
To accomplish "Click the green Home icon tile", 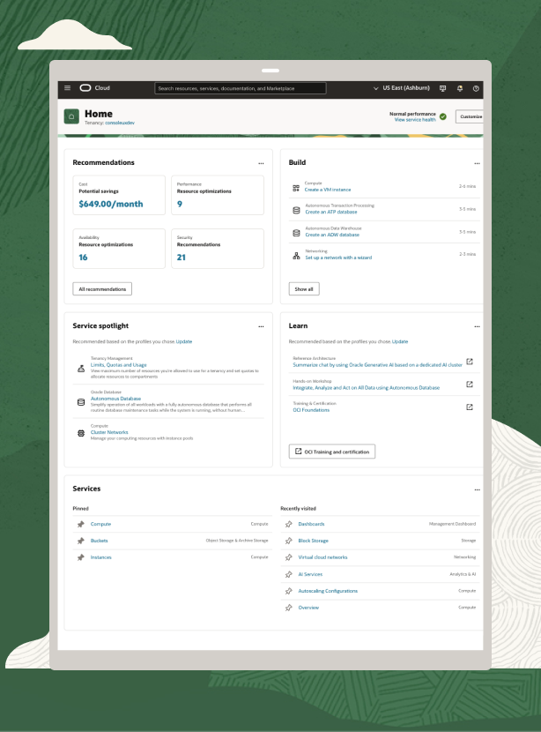I will tap(71, 116).
